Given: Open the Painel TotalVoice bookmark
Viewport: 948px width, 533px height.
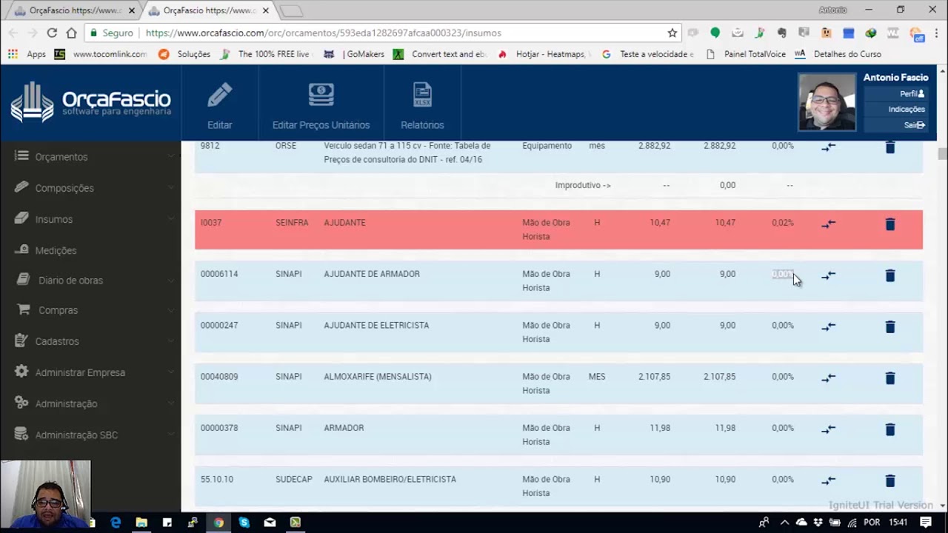Looking at the screenshot, I should tap(747, 54).
